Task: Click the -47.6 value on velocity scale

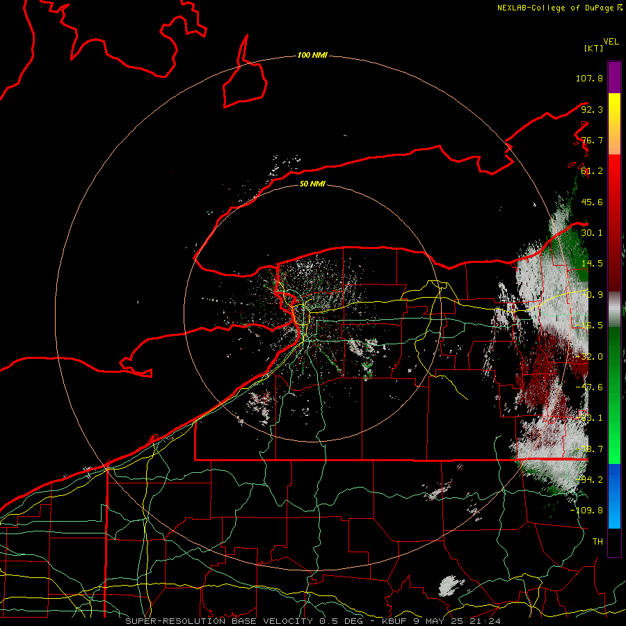Action: [589, 387]
